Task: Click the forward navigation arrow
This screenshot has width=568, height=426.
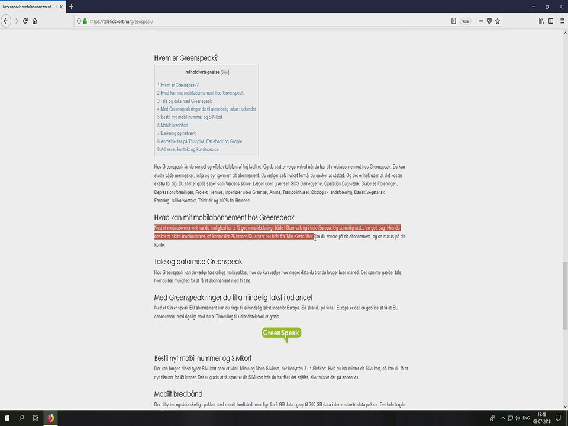Action: click(x=15, y=21)
